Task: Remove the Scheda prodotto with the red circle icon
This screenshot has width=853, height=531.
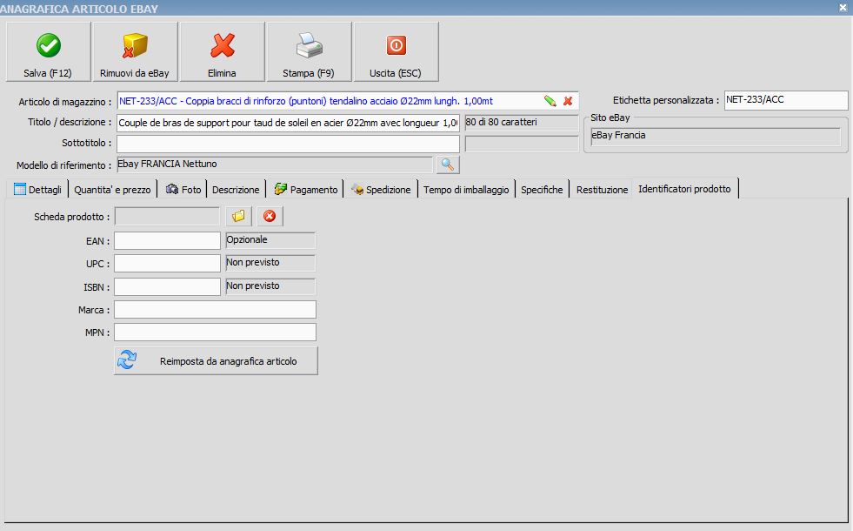Action: 270,216
